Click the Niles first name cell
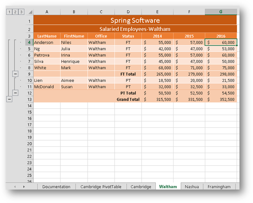The width and height of the screenshot is (253, 203). click(74, 42)
